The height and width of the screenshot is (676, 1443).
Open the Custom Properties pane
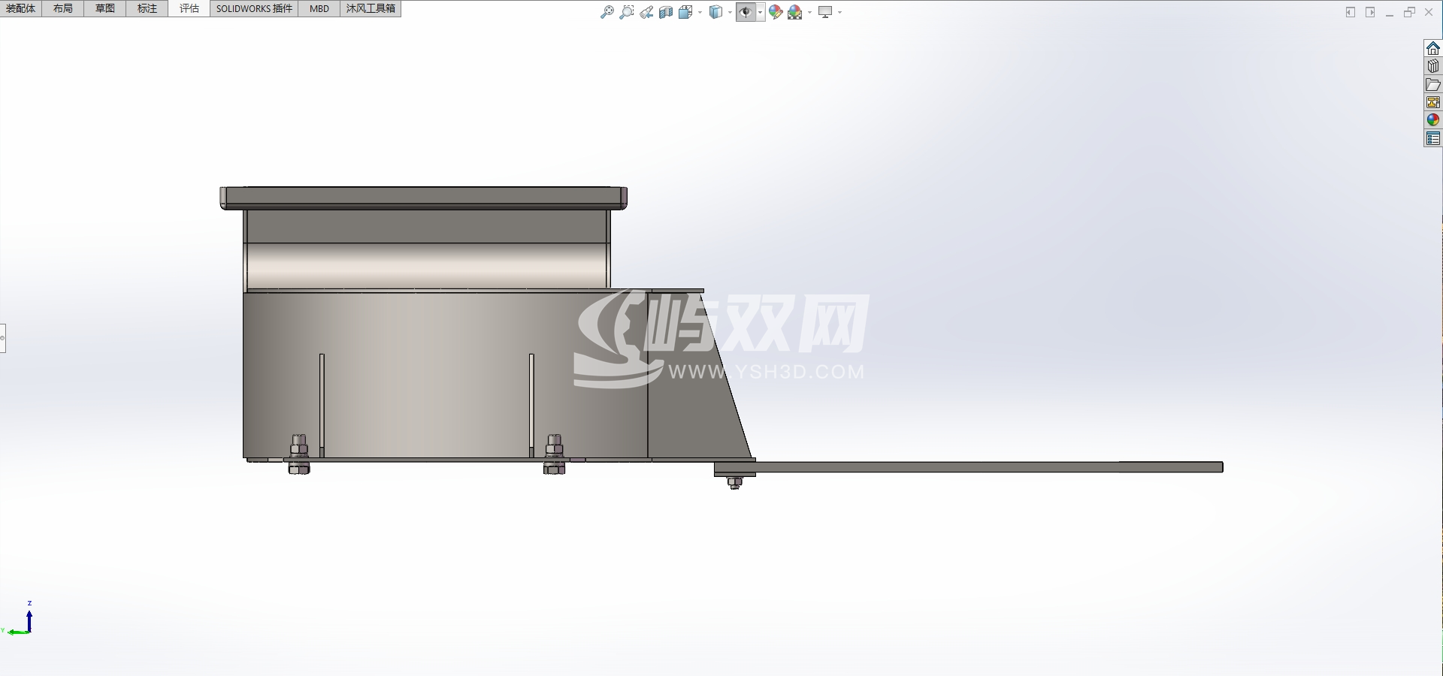pyautogui.click(x=1432, y=138)
